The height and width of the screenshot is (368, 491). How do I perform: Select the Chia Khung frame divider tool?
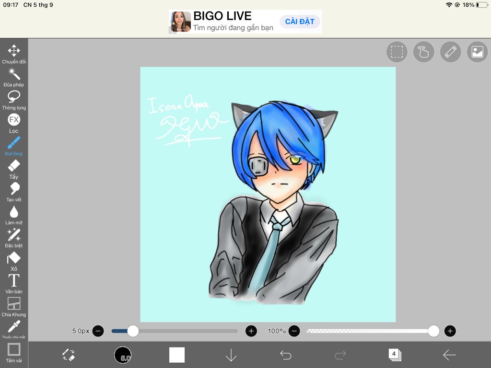pyautogui.click(x=14, y=307)
